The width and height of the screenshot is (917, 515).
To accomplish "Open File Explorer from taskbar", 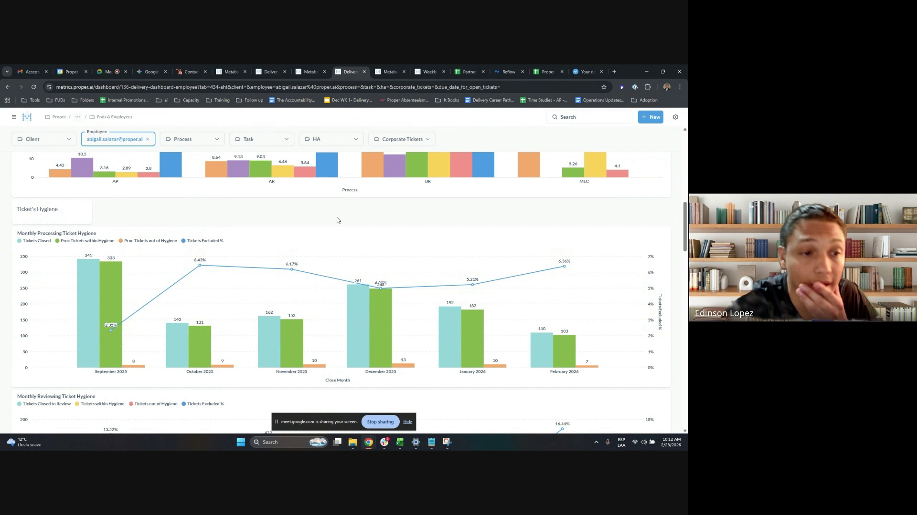I will 352,442.
